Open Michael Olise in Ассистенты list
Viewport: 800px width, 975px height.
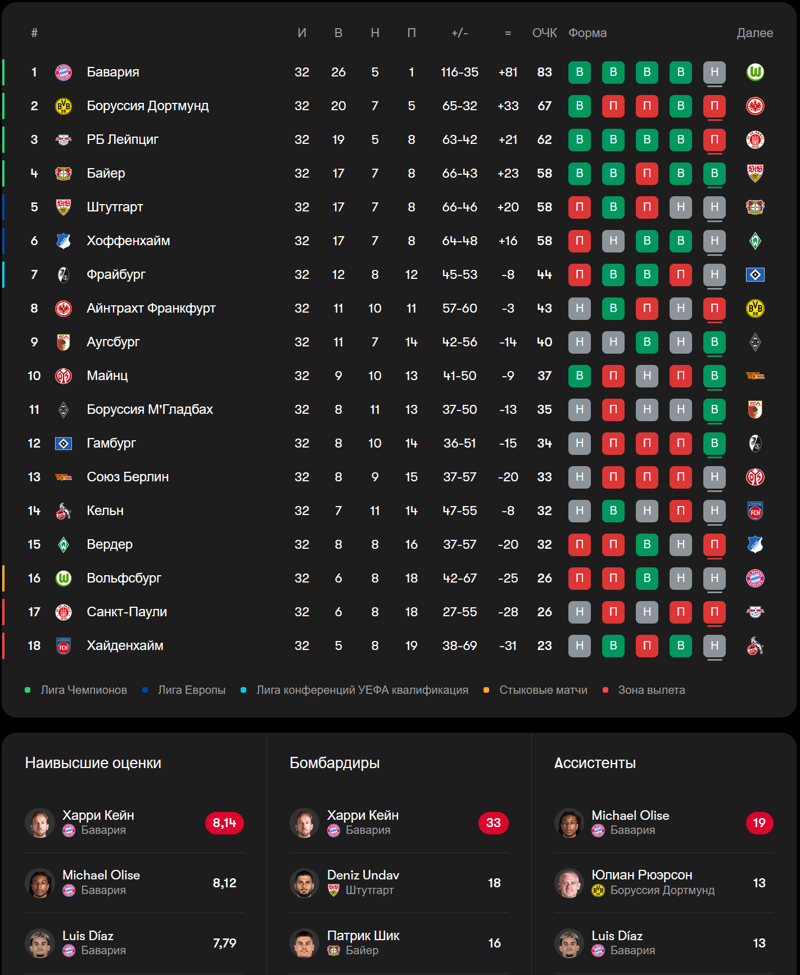pos(630,815)
